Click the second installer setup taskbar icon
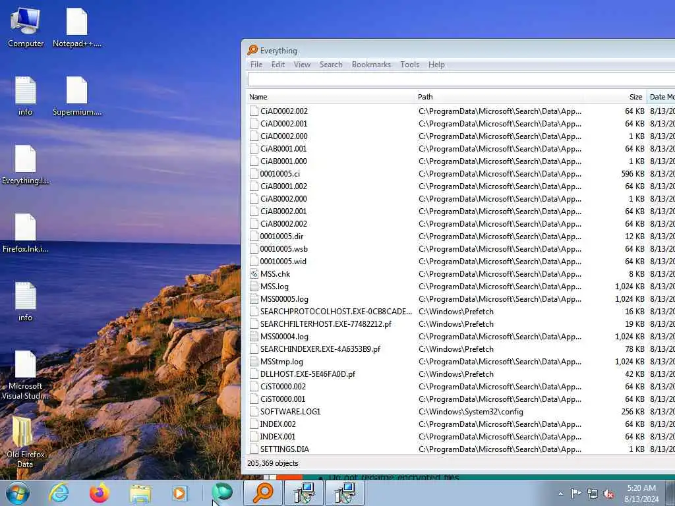675x506 pixels. pyautogui.click(x=345, y=493)
